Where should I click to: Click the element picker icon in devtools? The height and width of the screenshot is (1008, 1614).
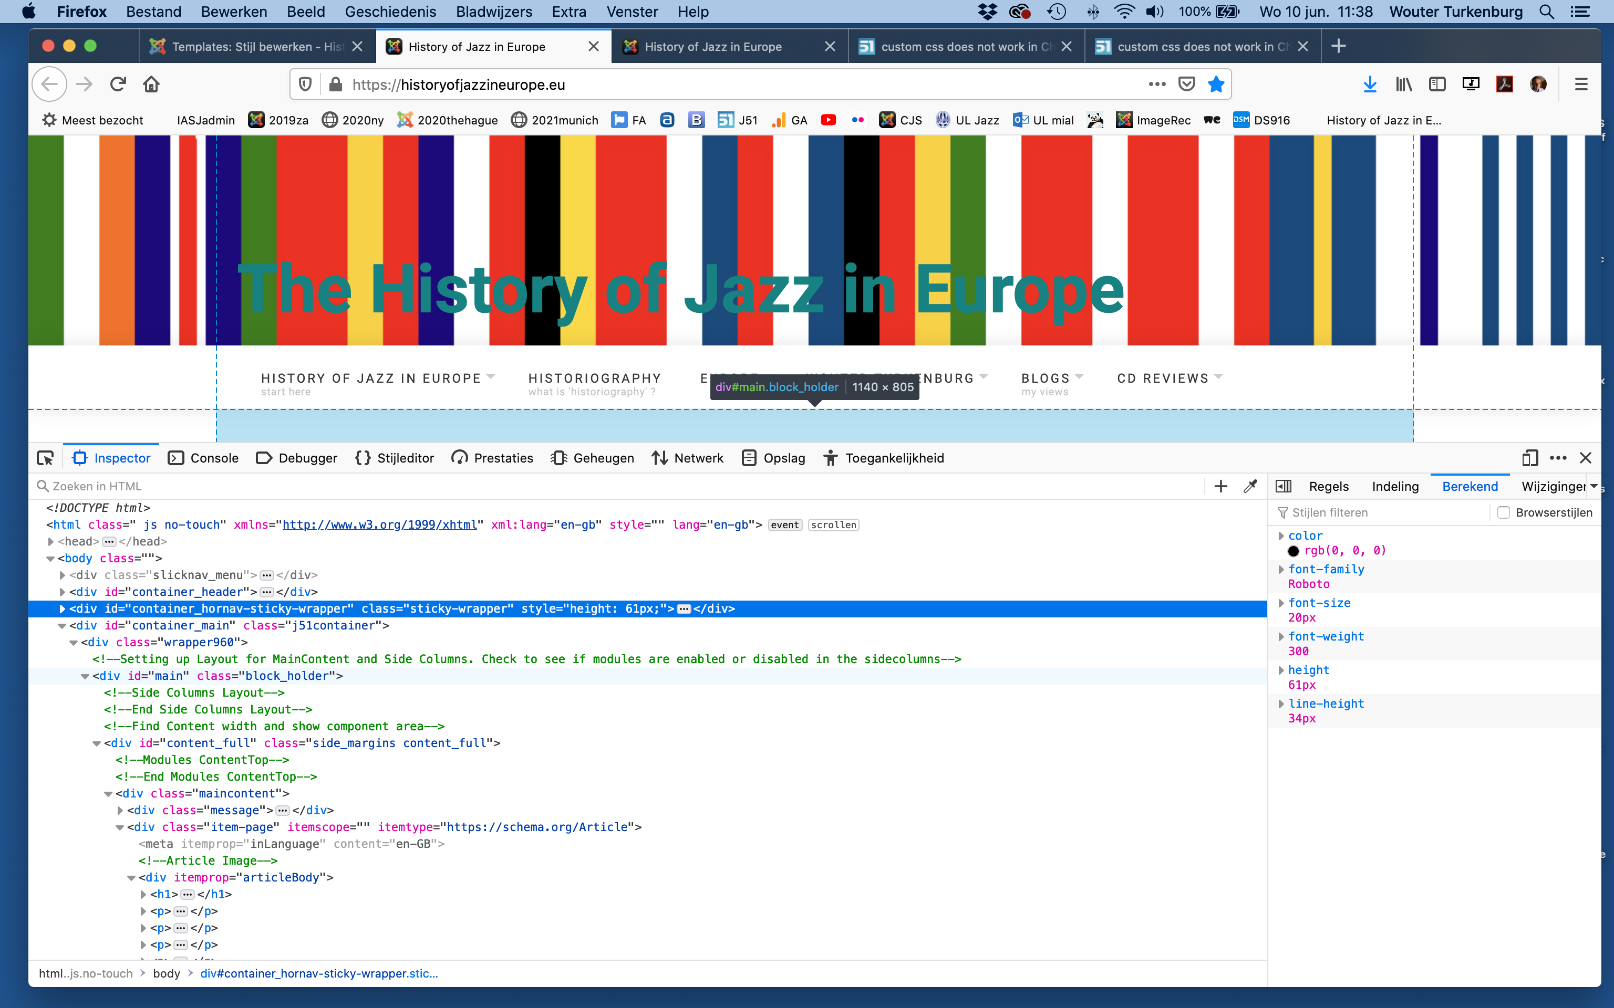point(45,458)
